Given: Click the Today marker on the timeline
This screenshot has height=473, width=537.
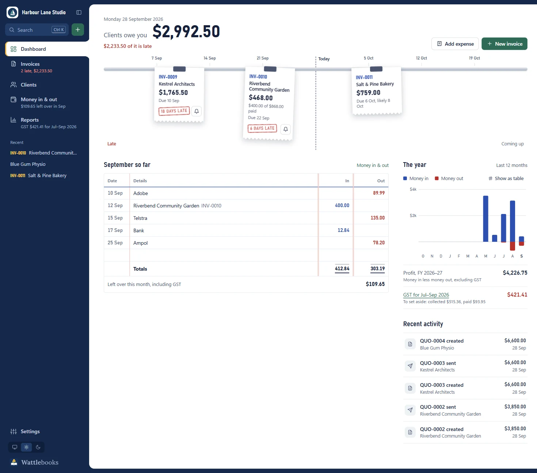Looking at the screenshot, I should 324,59.
